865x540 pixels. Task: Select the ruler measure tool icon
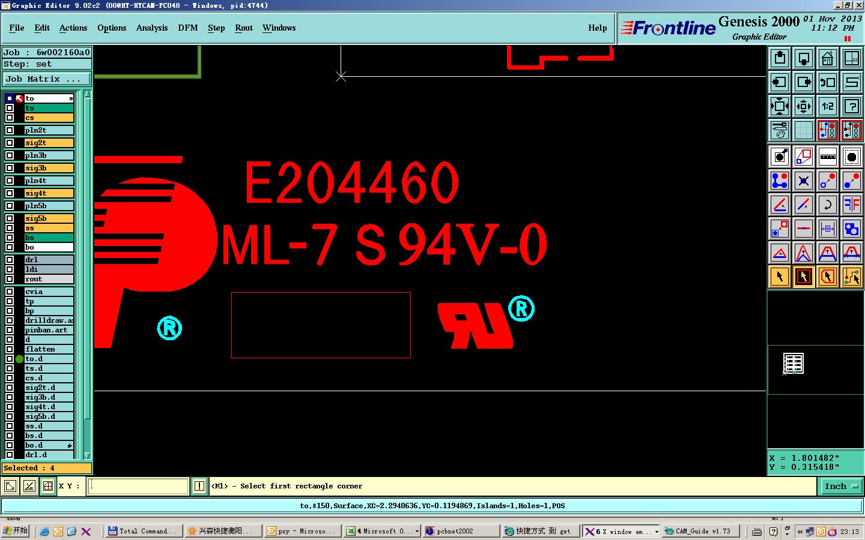(828, 157)
